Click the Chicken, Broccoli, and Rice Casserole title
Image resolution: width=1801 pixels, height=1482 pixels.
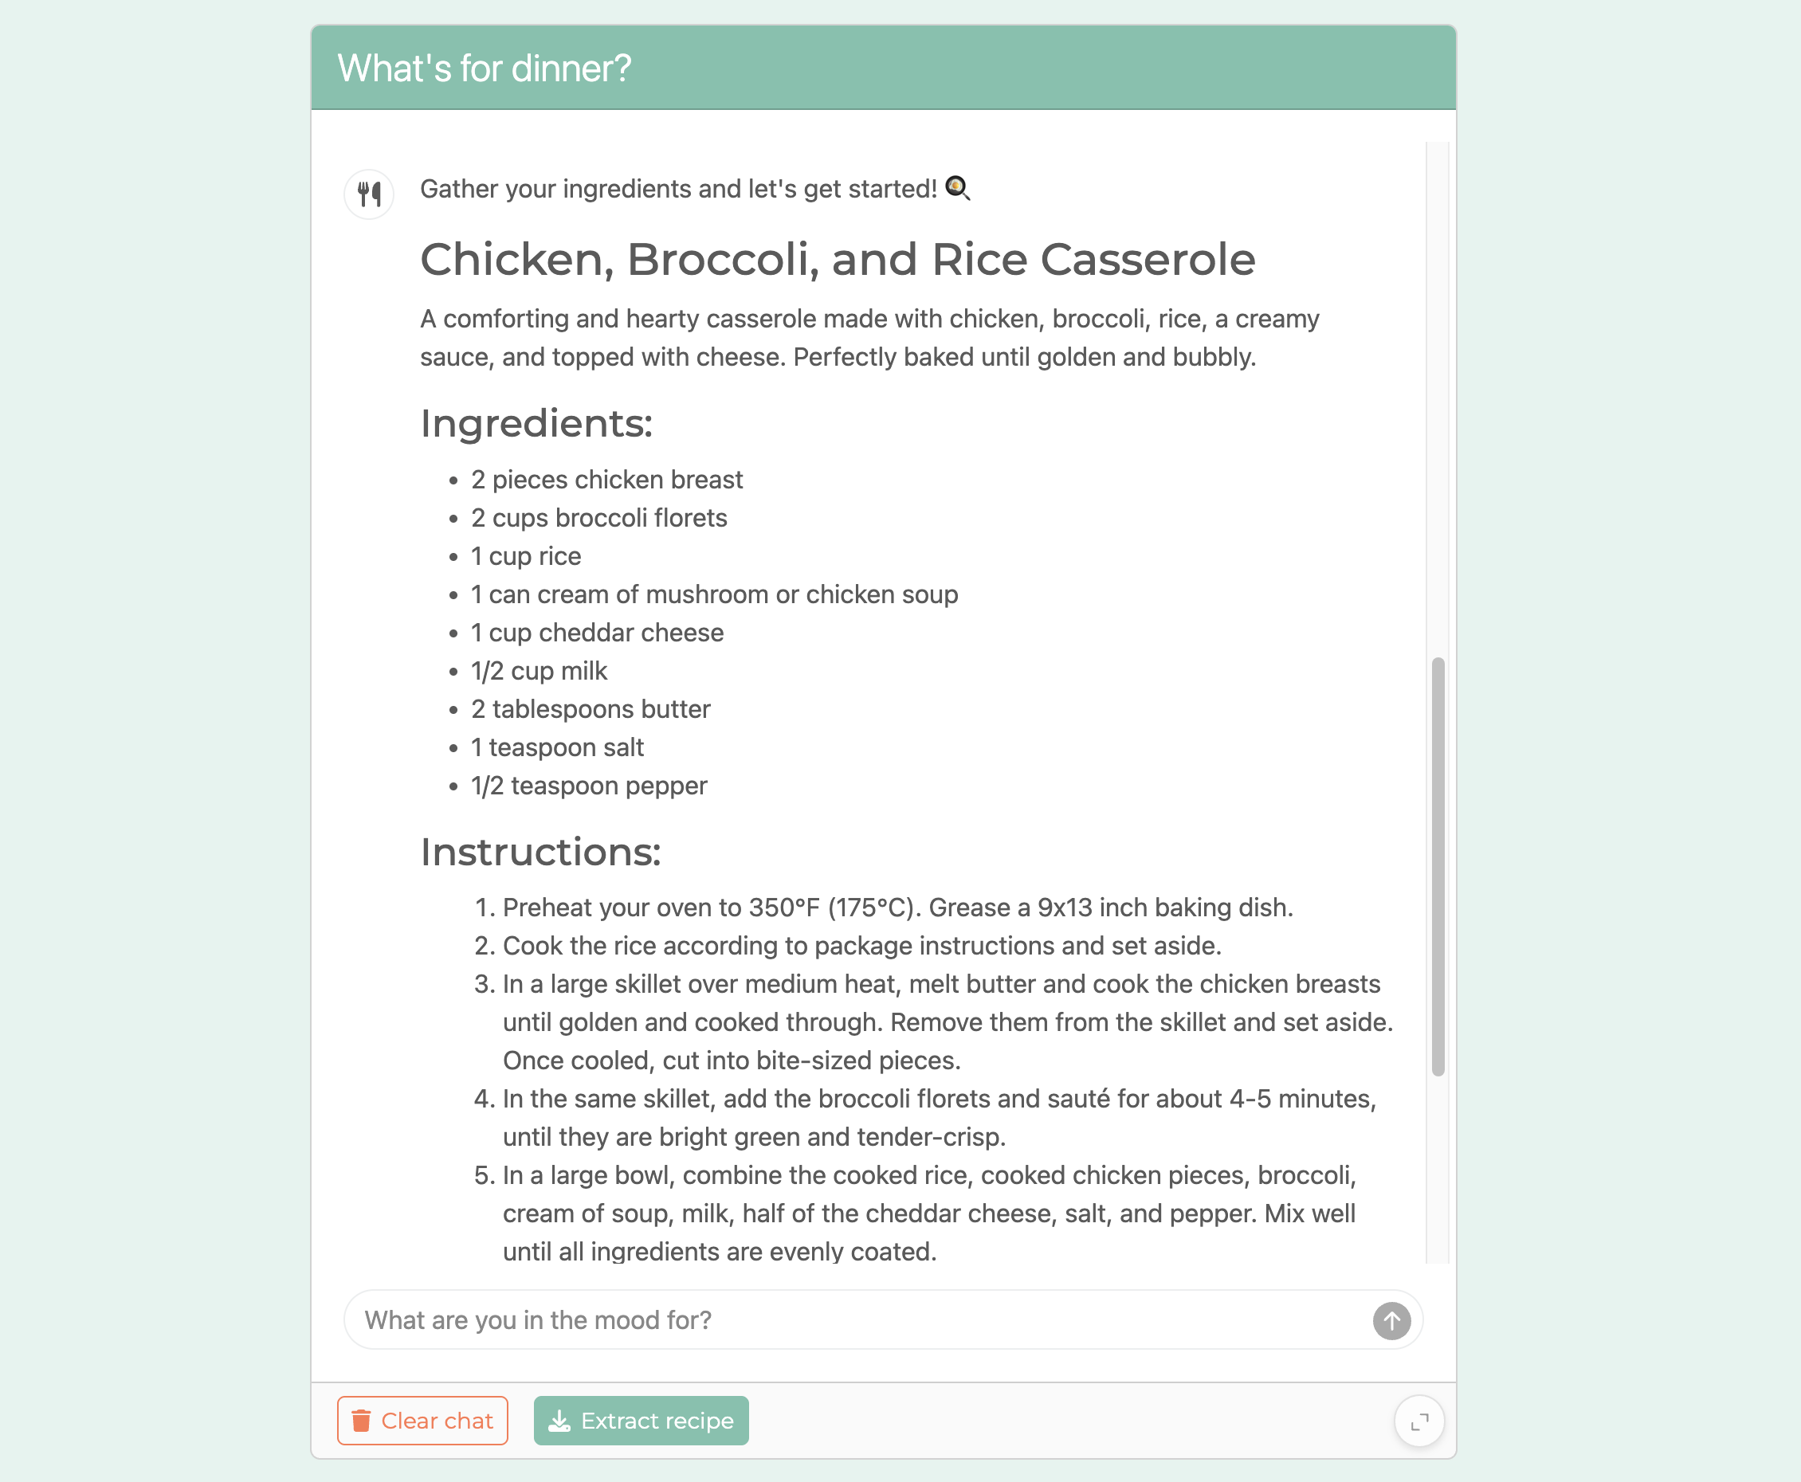[837, 260]
